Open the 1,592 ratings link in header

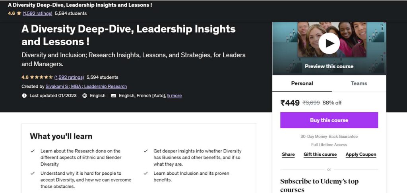click(37, 13)
